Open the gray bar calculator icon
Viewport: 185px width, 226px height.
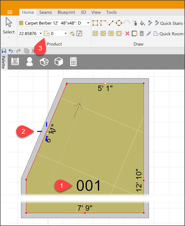tap(73, 62)
